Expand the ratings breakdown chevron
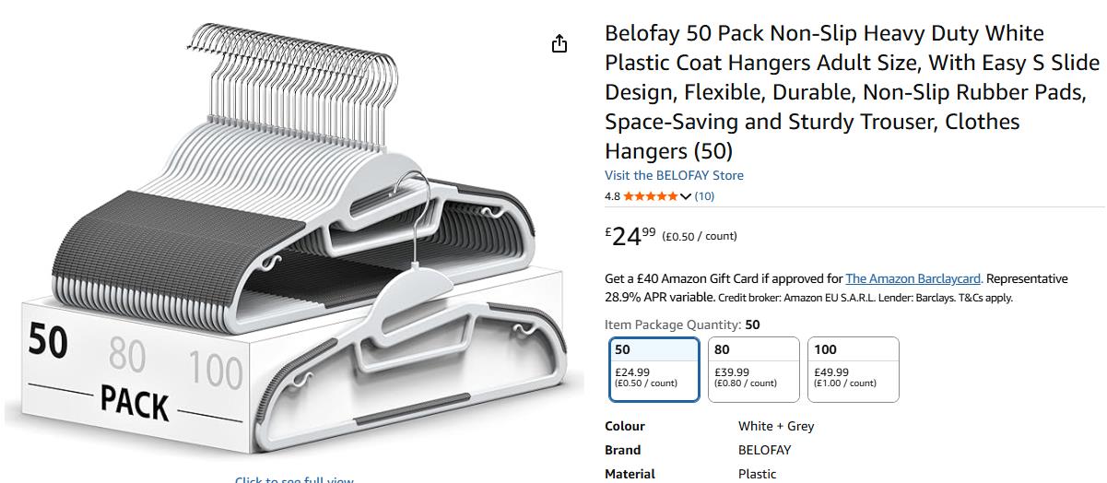Screen dimensions: 1107x483 tap(686, 196)
